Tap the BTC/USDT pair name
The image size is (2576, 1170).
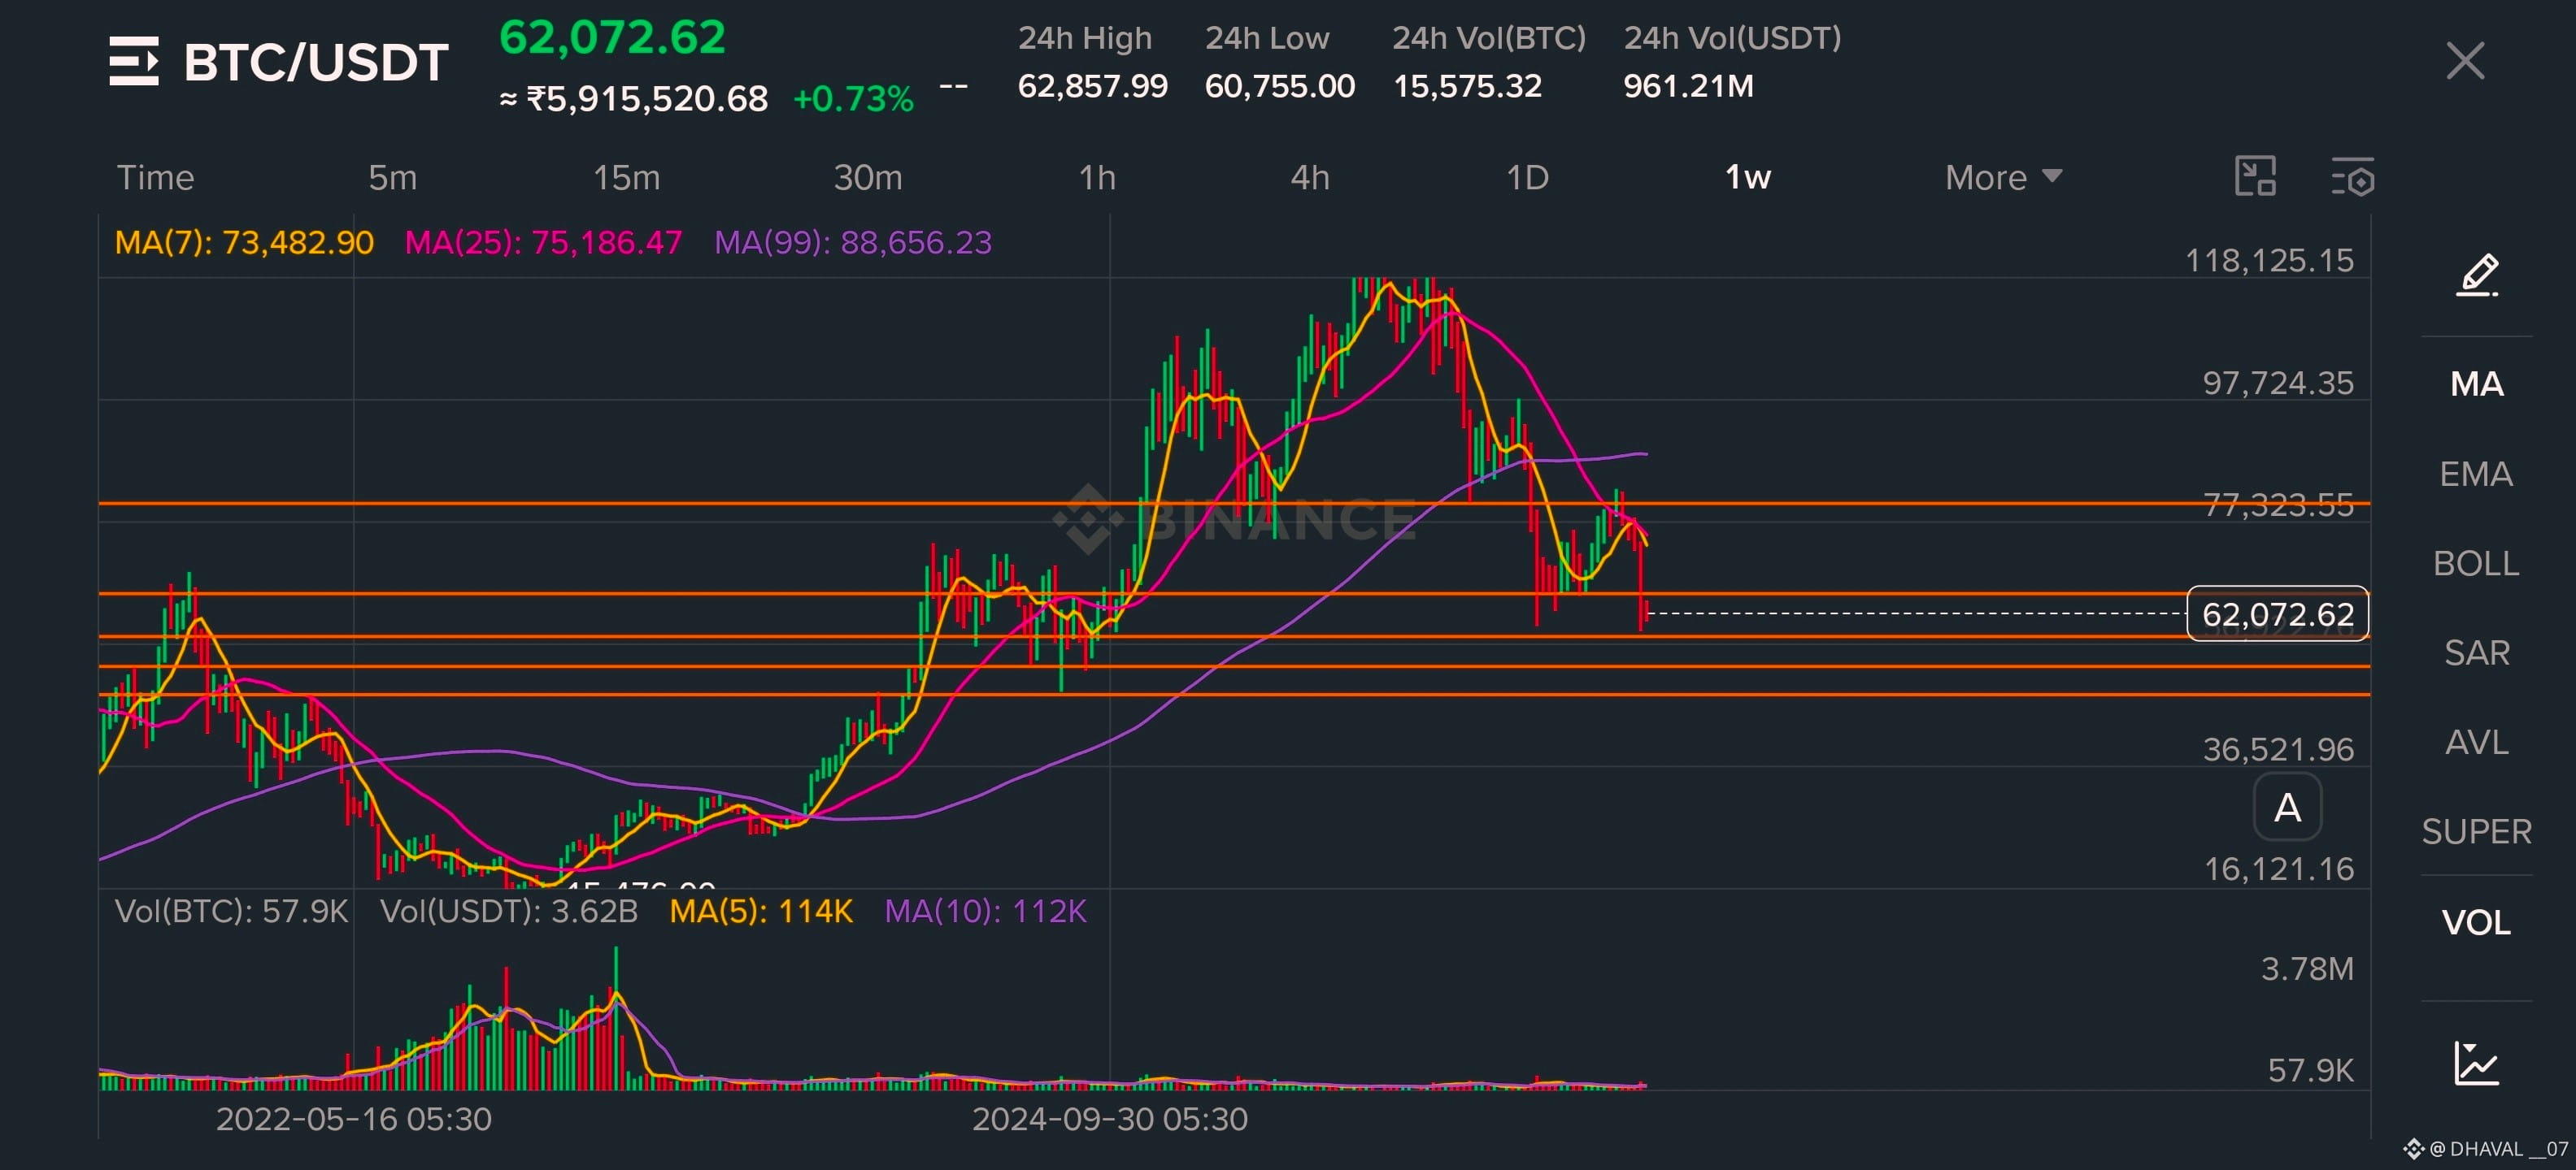[x=316, y=62]
